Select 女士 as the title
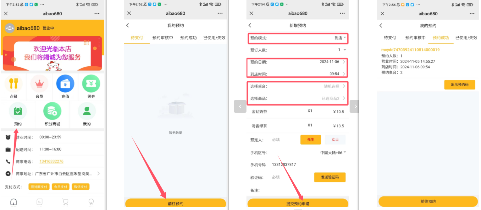 [x=335, y=140]
